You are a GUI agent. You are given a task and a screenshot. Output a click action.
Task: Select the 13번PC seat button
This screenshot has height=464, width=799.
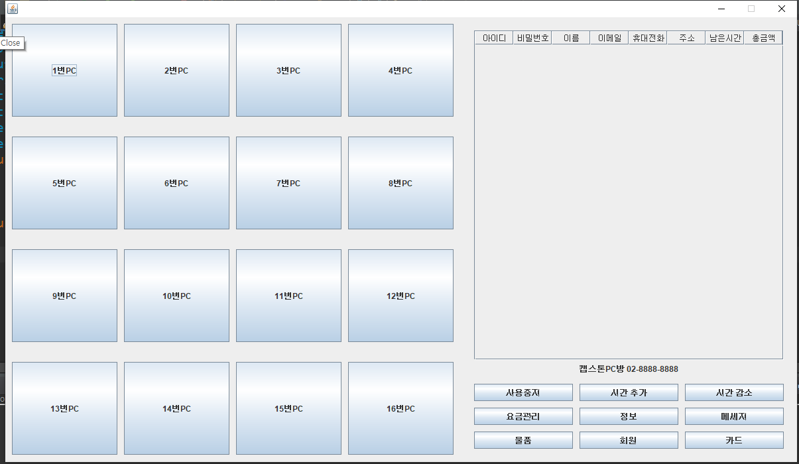(x=64, y=408)
